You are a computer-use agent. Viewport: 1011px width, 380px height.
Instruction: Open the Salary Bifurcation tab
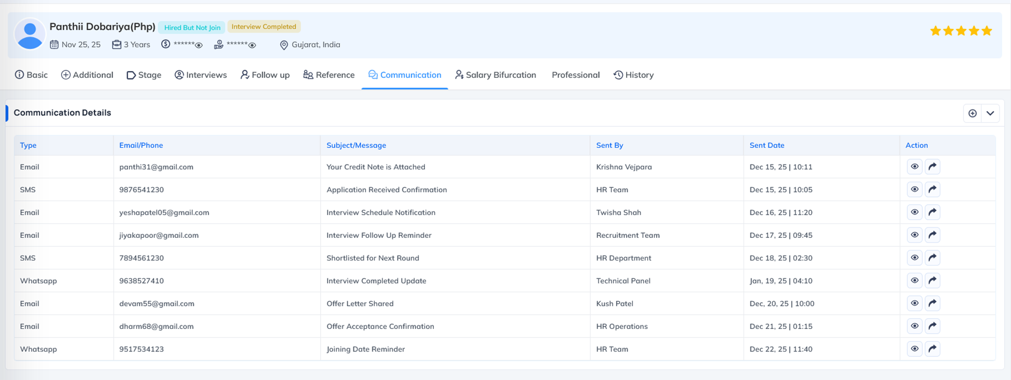[495, 75]
